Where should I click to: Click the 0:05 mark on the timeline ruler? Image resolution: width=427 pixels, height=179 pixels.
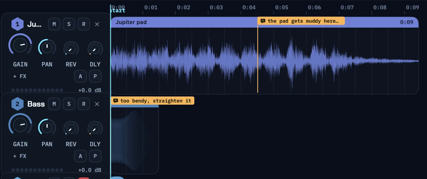tap(282, 7)
